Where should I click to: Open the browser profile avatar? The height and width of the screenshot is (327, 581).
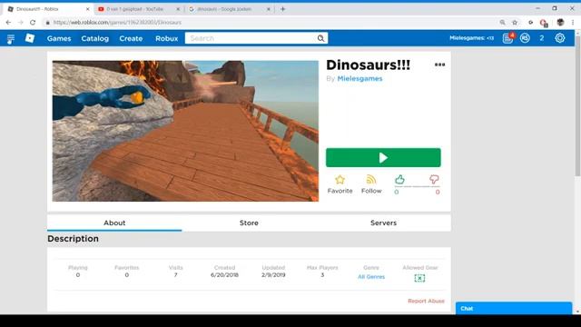point(560,23)
